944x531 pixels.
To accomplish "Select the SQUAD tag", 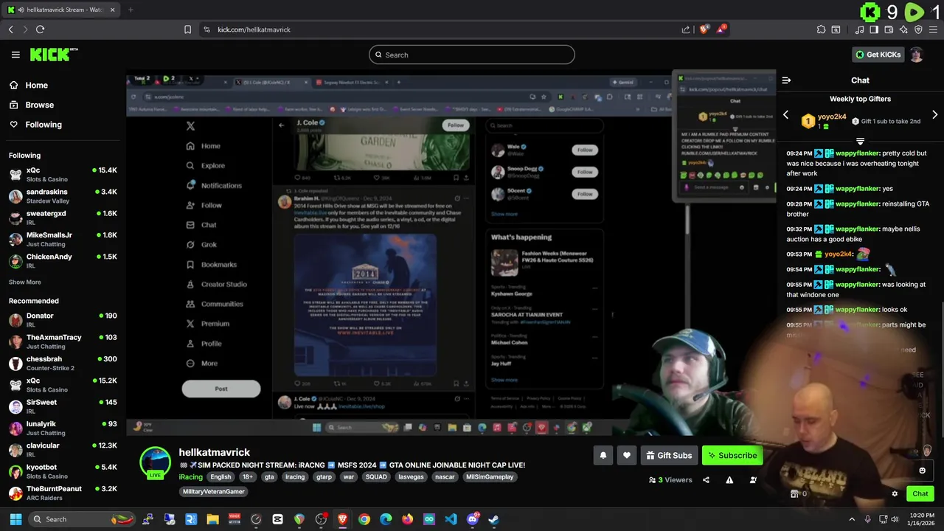I will [376, 476].
